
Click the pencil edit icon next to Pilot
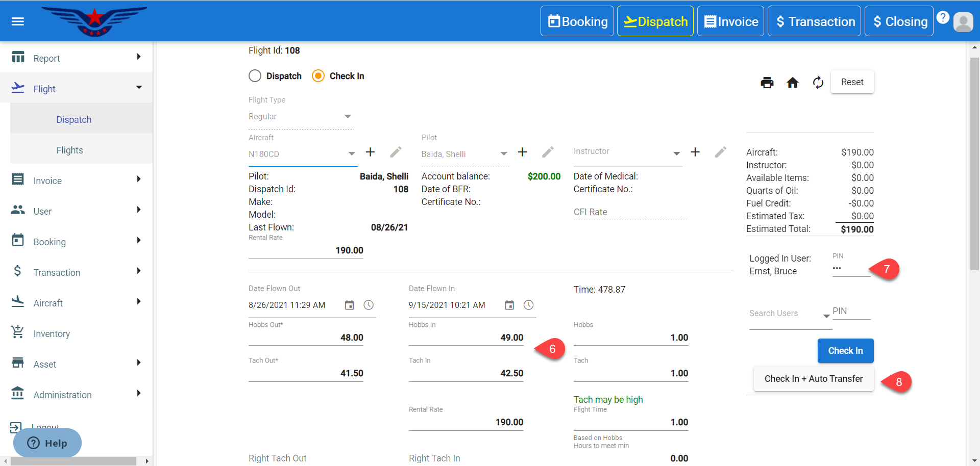point(548,152)
